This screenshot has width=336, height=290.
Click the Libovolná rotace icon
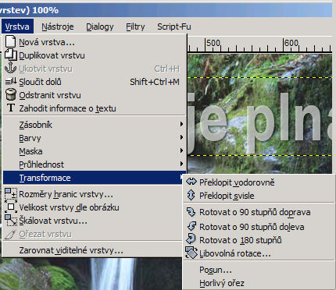pyautogui.click(x=191, y=253)
